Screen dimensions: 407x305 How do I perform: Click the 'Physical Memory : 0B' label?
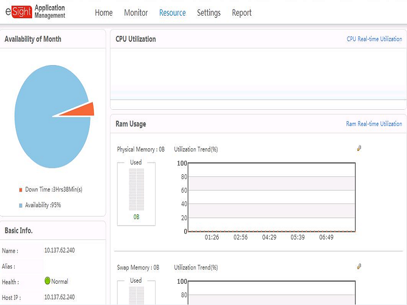(x=141, y=149)
